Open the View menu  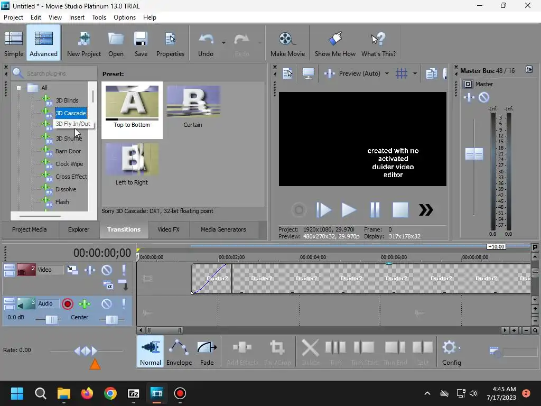tap(55, 17)
